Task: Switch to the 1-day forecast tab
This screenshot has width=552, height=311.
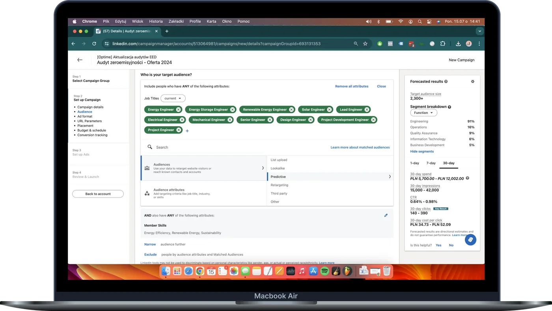Action: [x=414, y=163]
